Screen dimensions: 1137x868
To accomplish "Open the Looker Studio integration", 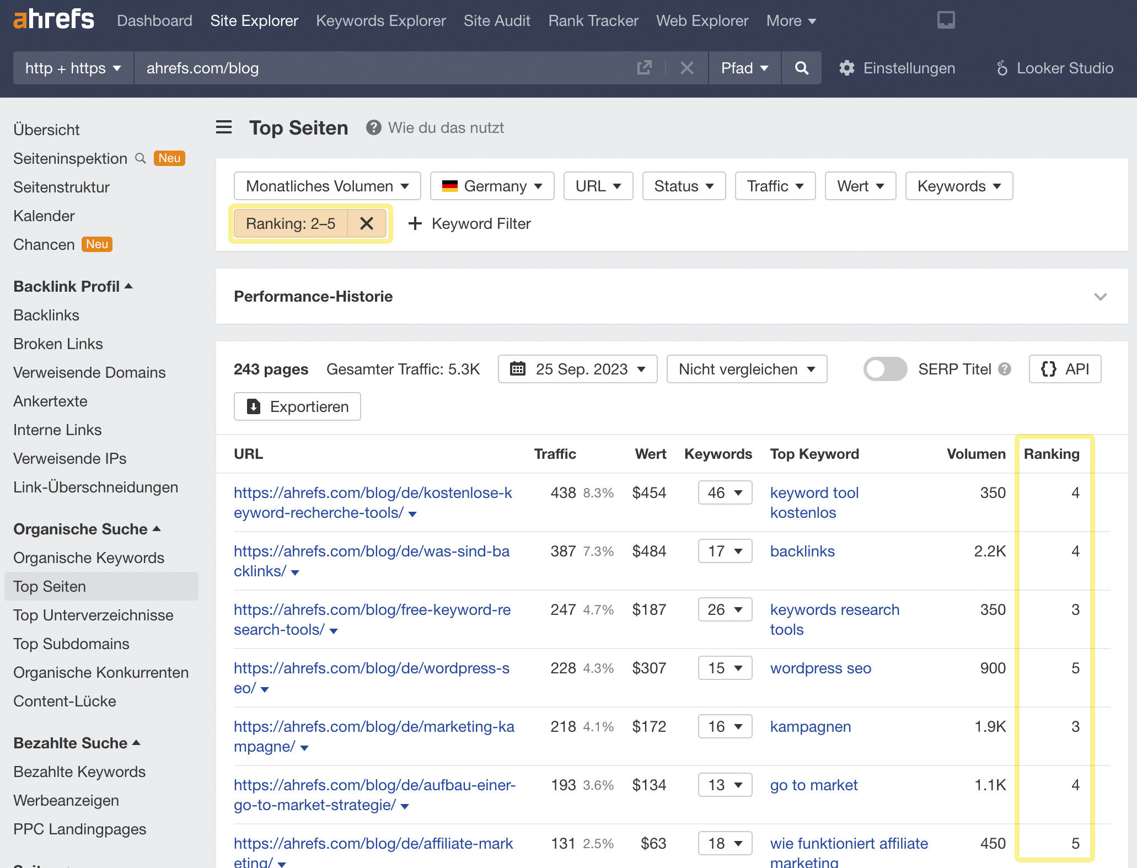I will click(x=1055, y=68).
